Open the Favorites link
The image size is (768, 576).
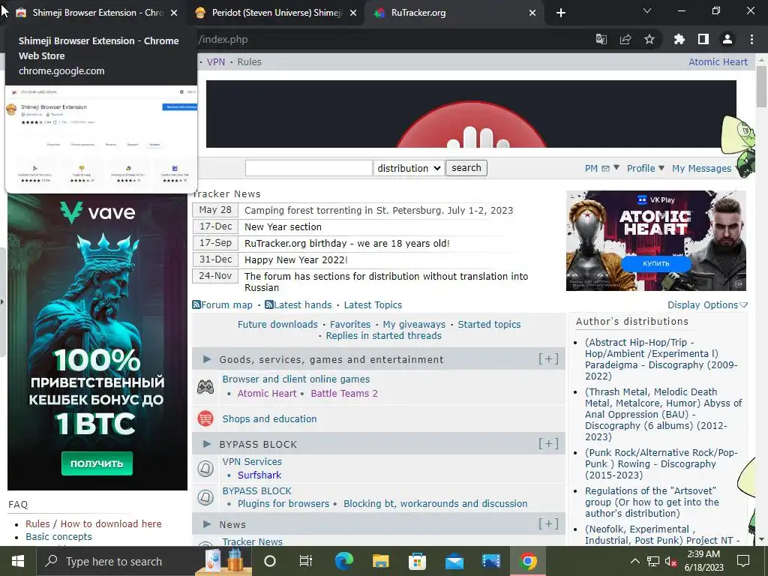coord(350,324)
